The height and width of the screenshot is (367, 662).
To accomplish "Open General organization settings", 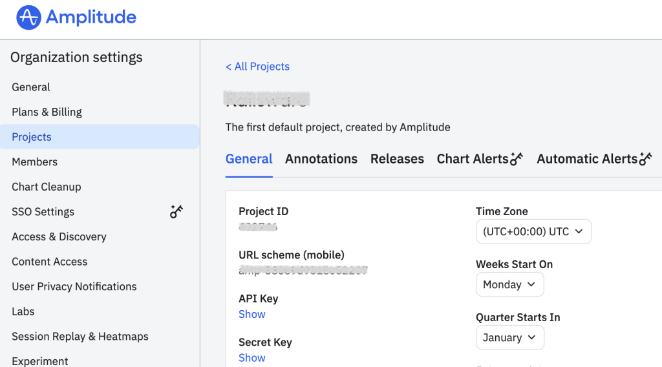I will point(31,87).
